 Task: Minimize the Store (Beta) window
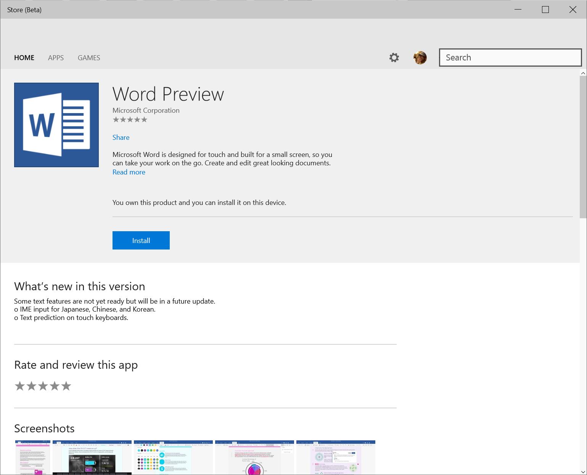(518, 10)
